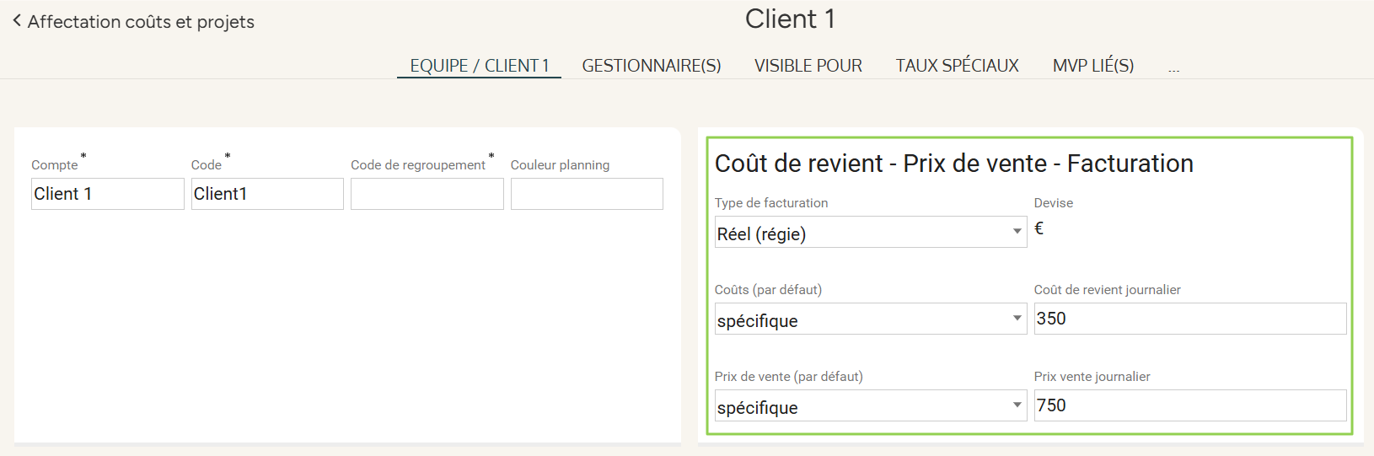Click the Code de regroupement field
This screenshot has height=456, width=1374.
(427, 194)
